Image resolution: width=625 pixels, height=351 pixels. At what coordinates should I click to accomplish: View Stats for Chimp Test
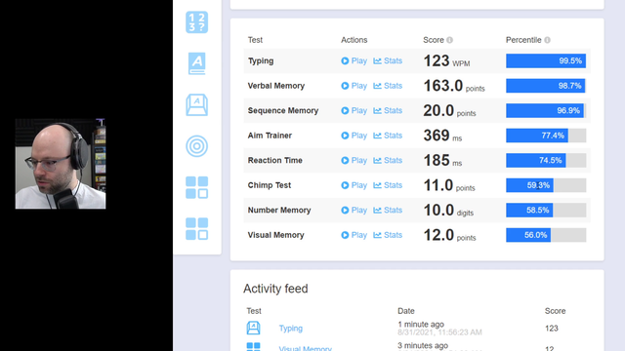pyautogui.click(x=388, y=185)
